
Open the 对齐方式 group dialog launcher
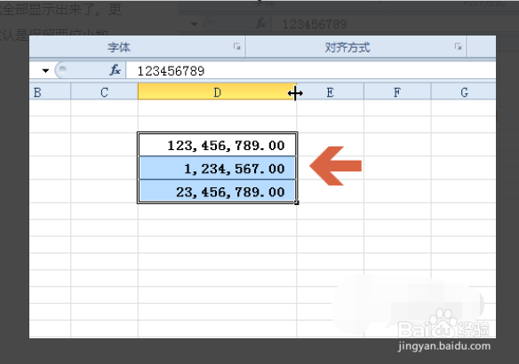click(458, 47)
